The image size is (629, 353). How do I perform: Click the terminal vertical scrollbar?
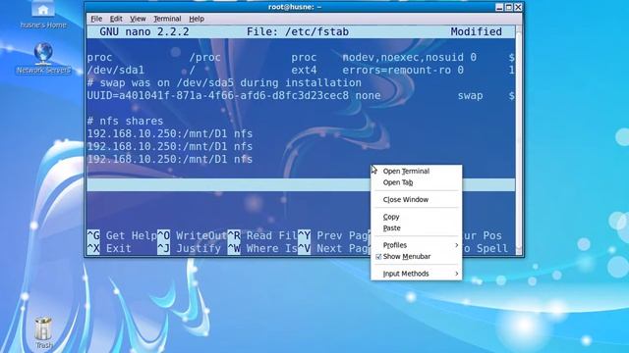519,140
